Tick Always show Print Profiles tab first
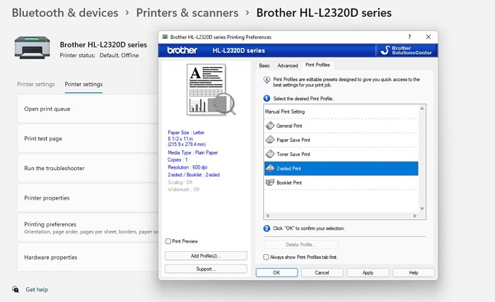This screenshot has height=302, width=495. click(266, 257)
